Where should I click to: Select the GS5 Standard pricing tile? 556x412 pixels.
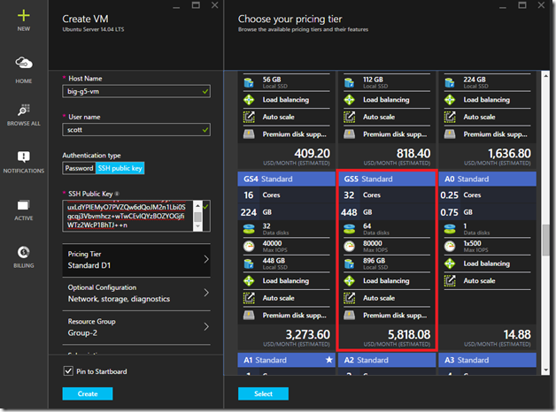387,261
